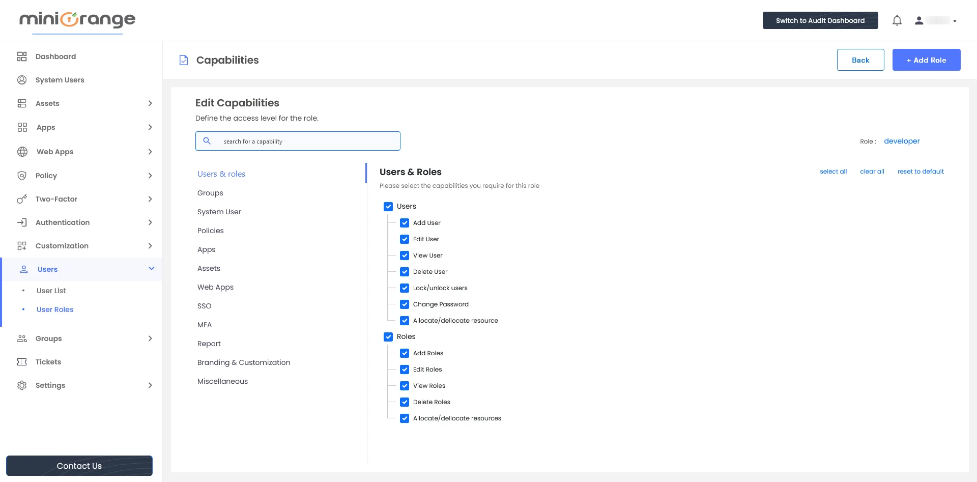Select User Roles under Users menu
Screen dimensions: 977x482
click(55, 309)
